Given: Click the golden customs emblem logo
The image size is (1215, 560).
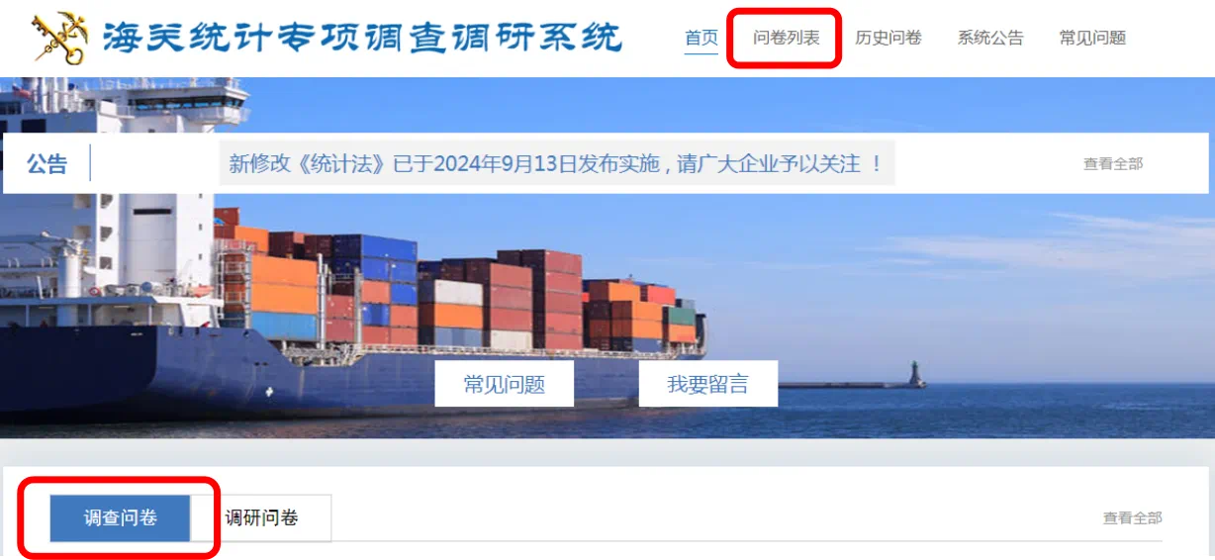Looking at the screenshot, I should click(59, 39).
